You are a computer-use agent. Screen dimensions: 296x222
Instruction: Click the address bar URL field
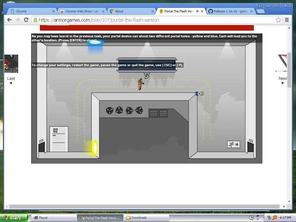pyautogui.click(x=157, y=20)
